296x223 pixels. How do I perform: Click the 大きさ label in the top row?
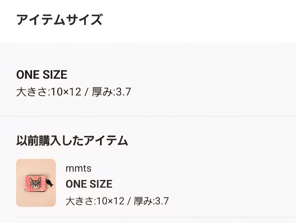point(31,92)
